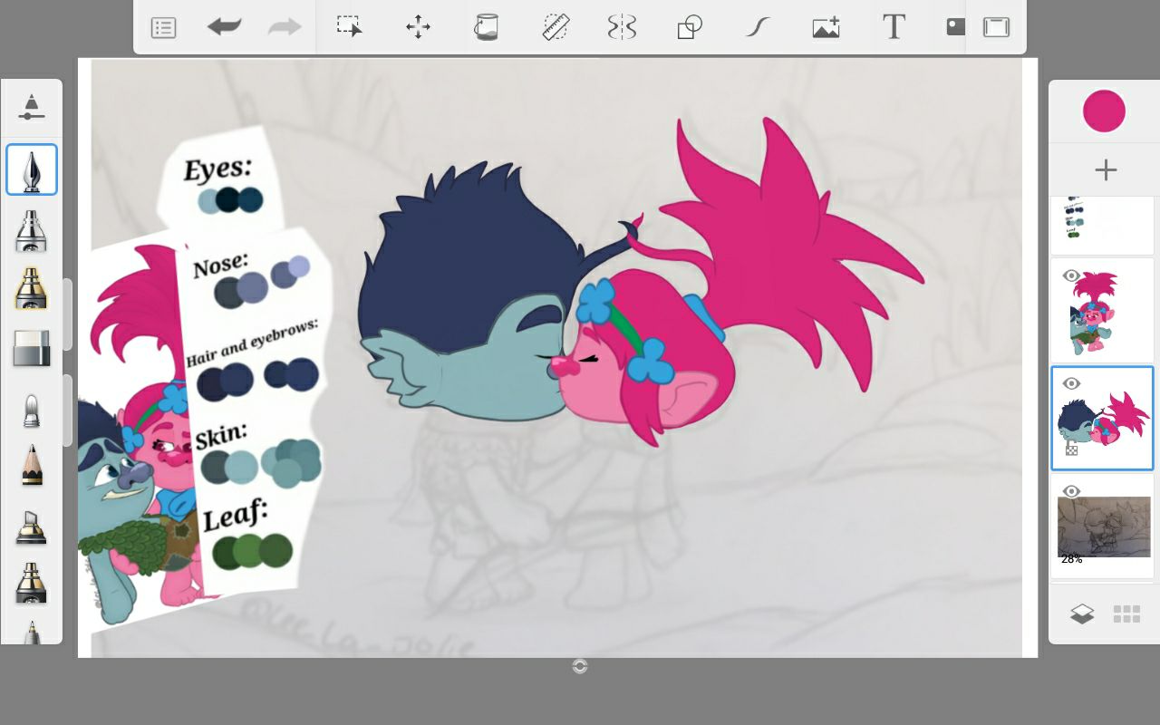
Task: Hide the pencil sketch layer
Action: [x=1071, y=491]
